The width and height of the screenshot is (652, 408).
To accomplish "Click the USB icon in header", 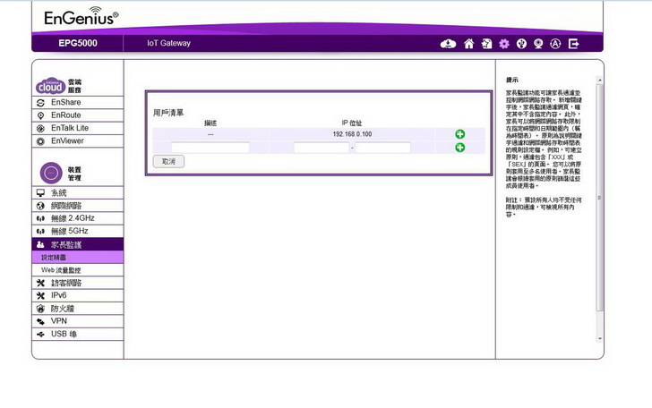I will coord(521,44).
